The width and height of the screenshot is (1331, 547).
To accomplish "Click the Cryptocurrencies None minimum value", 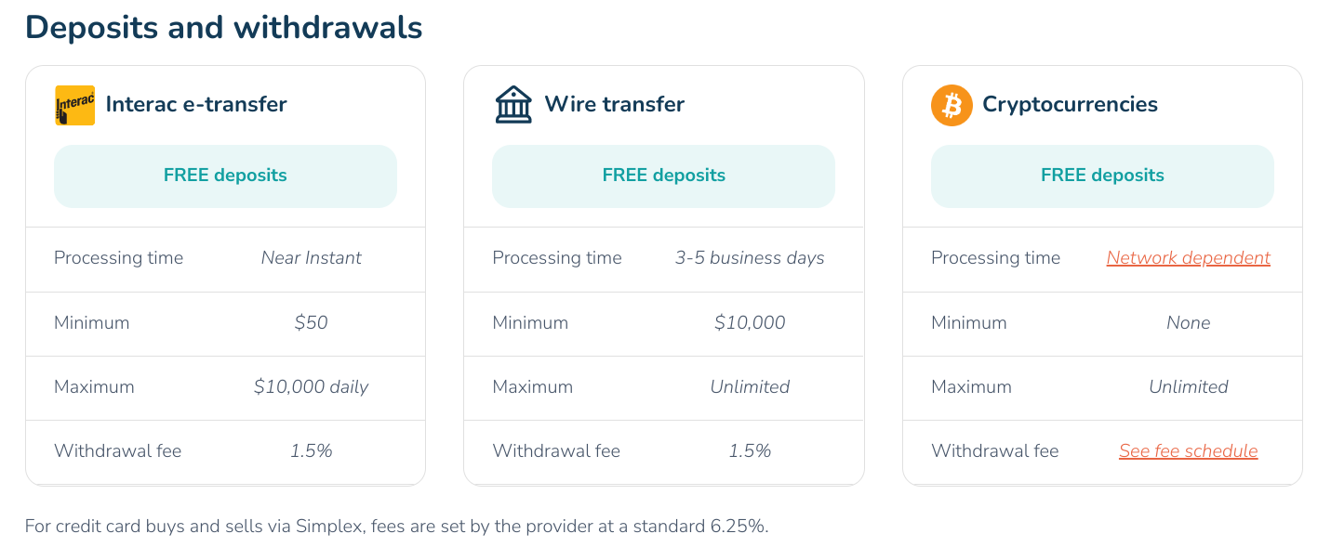I will coord(1188,323).
